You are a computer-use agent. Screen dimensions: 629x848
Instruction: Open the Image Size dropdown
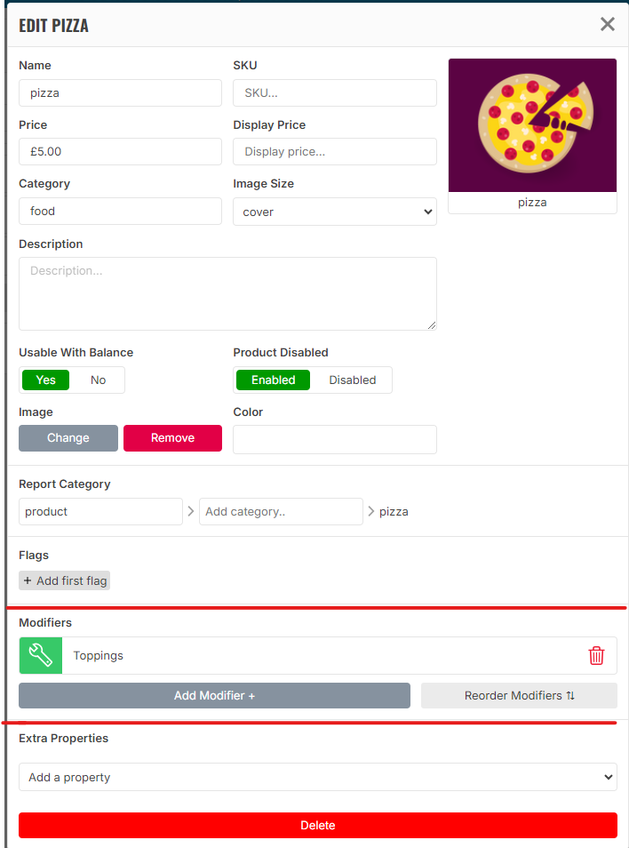click(335, 212)
